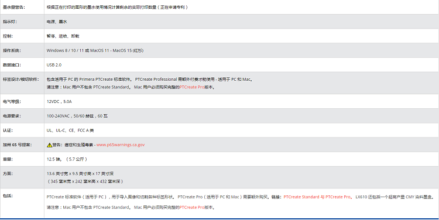Open the www.p65warnings.ca.gov link
The width and height of the screenshot is (439, 220).
click(x=121, y=145)
